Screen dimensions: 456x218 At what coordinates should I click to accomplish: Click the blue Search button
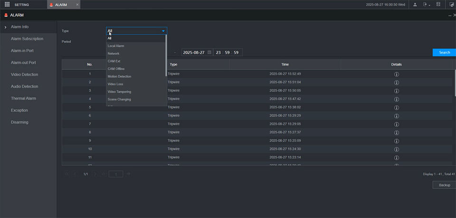(x=444, y=52)
